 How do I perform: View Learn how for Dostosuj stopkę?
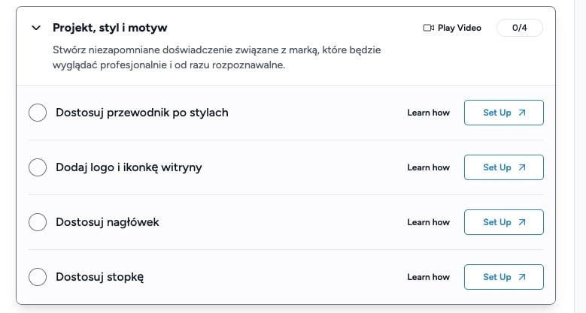tap(428, 277)
